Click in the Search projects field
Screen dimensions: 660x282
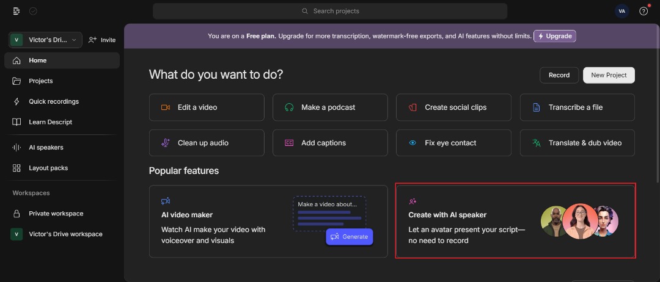point(330,12)
